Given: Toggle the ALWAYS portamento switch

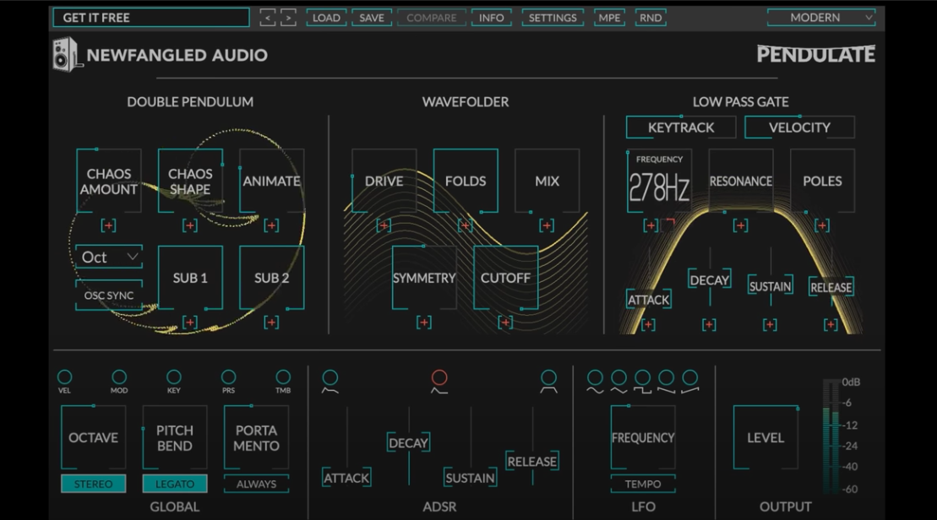Looking at the screenshot, I should pos(256,484).
